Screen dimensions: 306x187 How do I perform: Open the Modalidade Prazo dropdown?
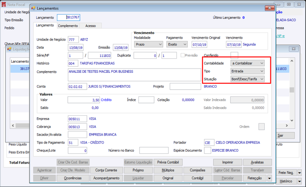click(x=148, y=44)
